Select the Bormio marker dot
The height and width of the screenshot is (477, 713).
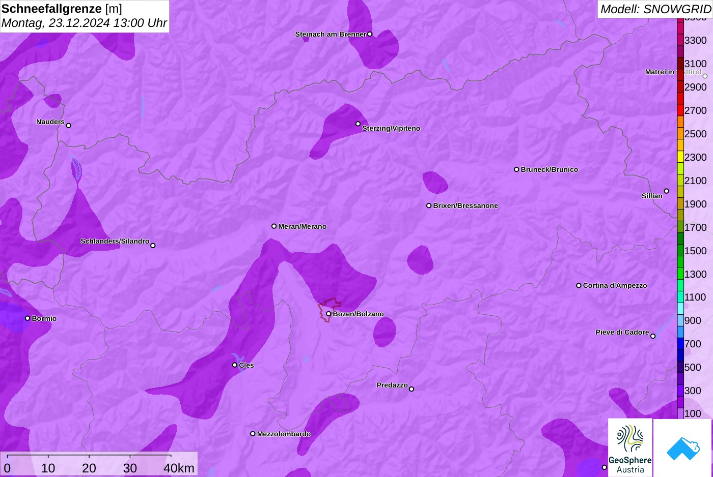[28, 318]
